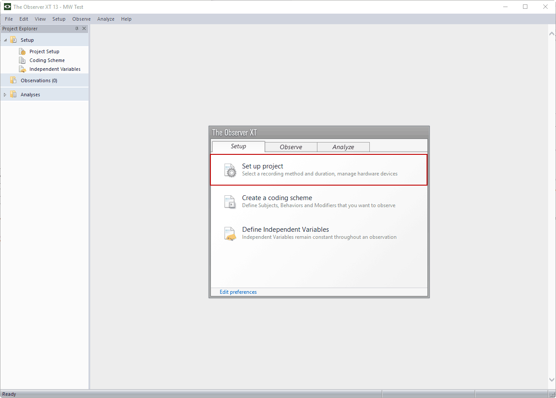Click the Create a coding scheme icon

pos(230,202)
